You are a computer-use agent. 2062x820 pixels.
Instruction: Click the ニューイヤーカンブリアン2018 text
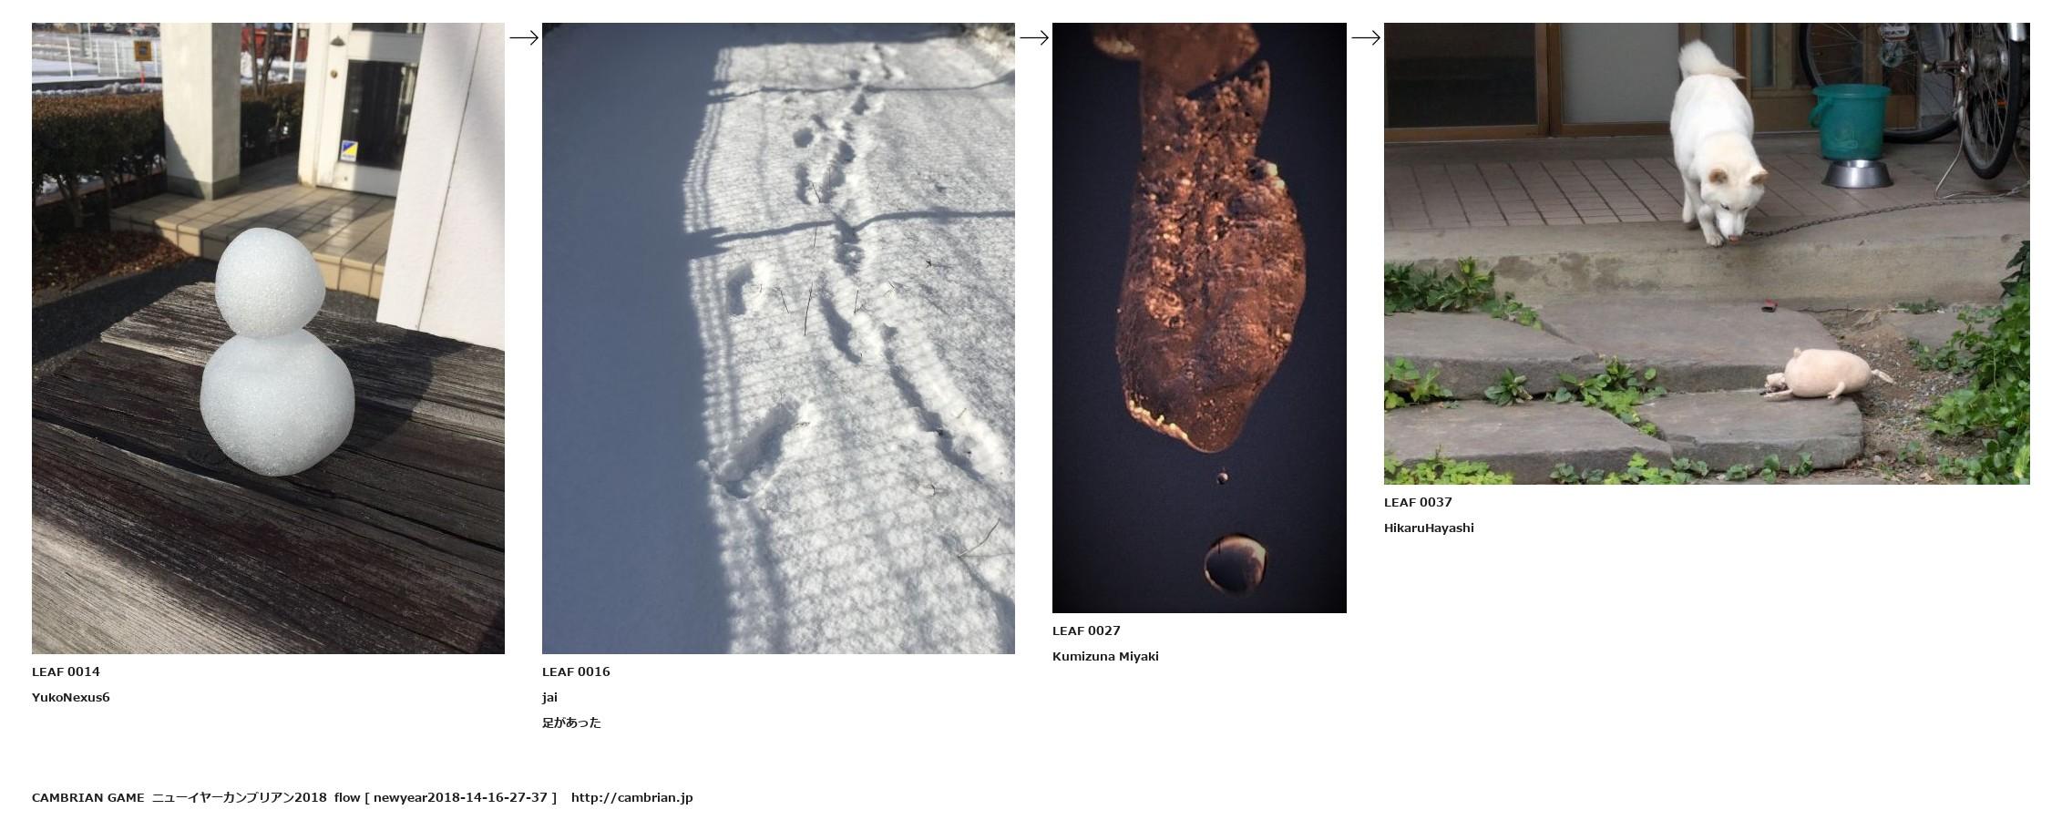point(239,797)
